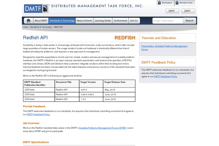Image resolution: width=219 pixels, height=146 pixels.
Task: Open Members Area via its lock icon
Action: 177,3
